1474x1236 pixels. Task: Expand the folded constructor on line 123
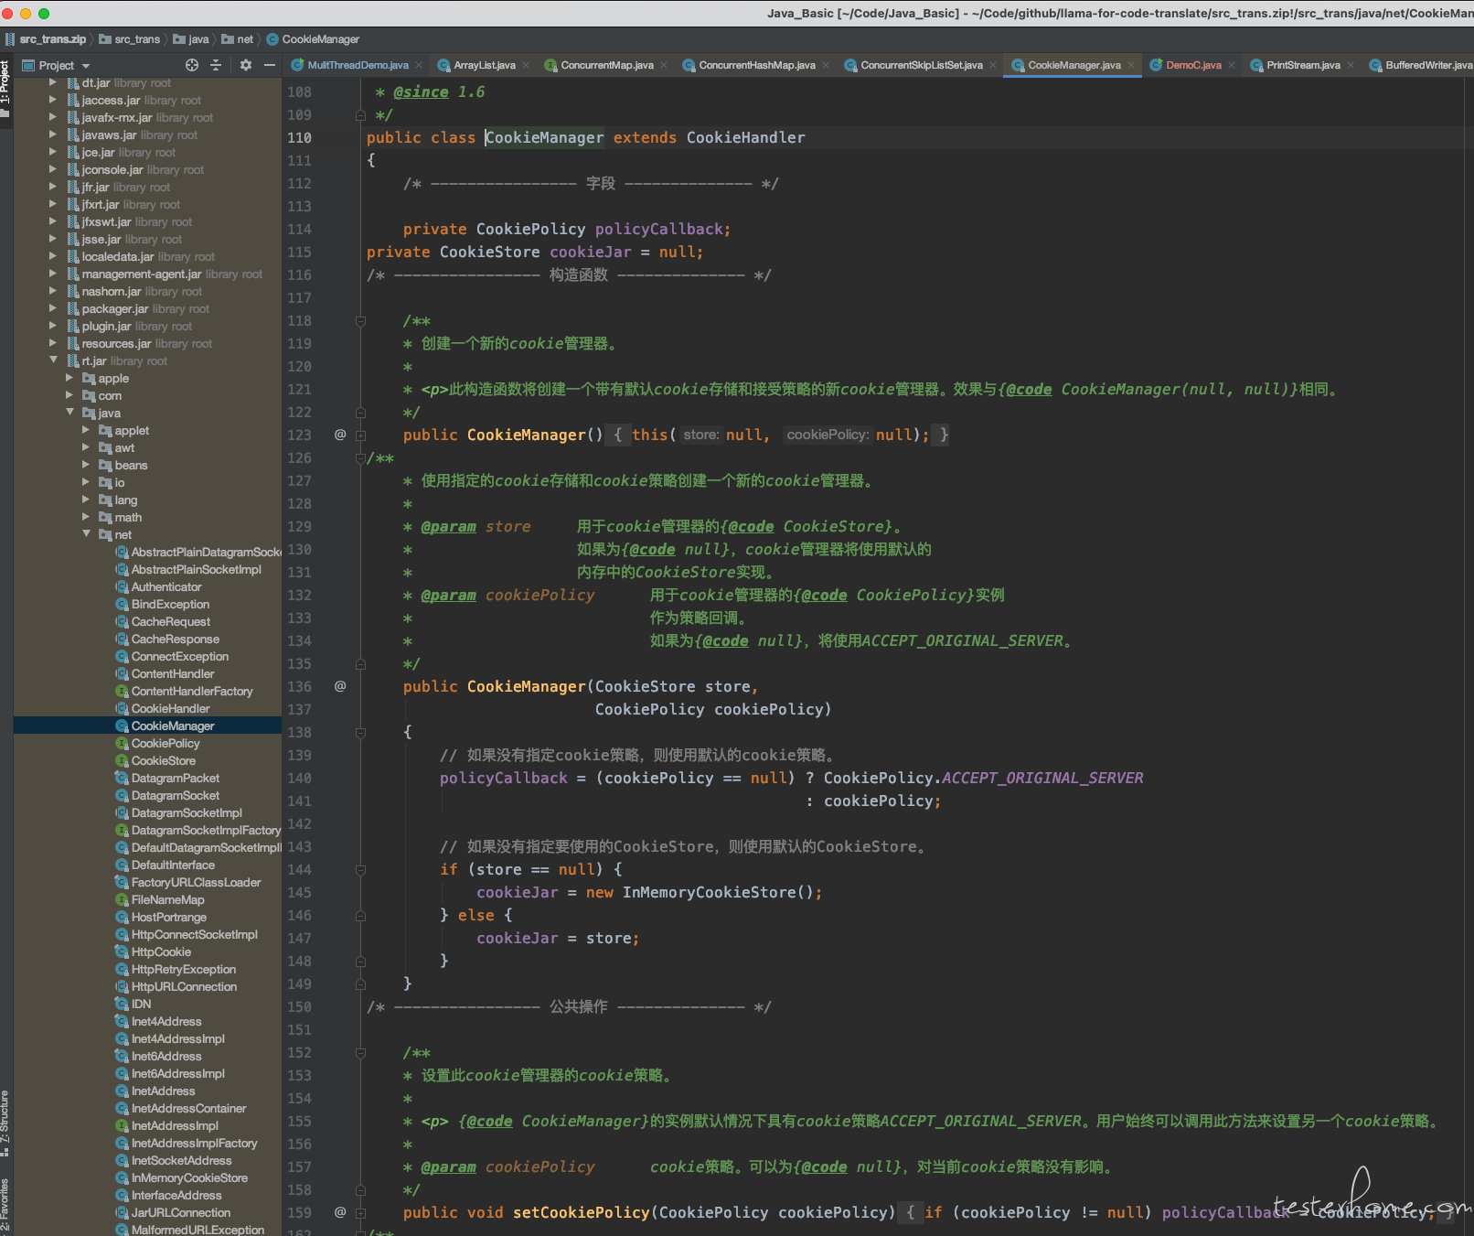click(360, 435)
